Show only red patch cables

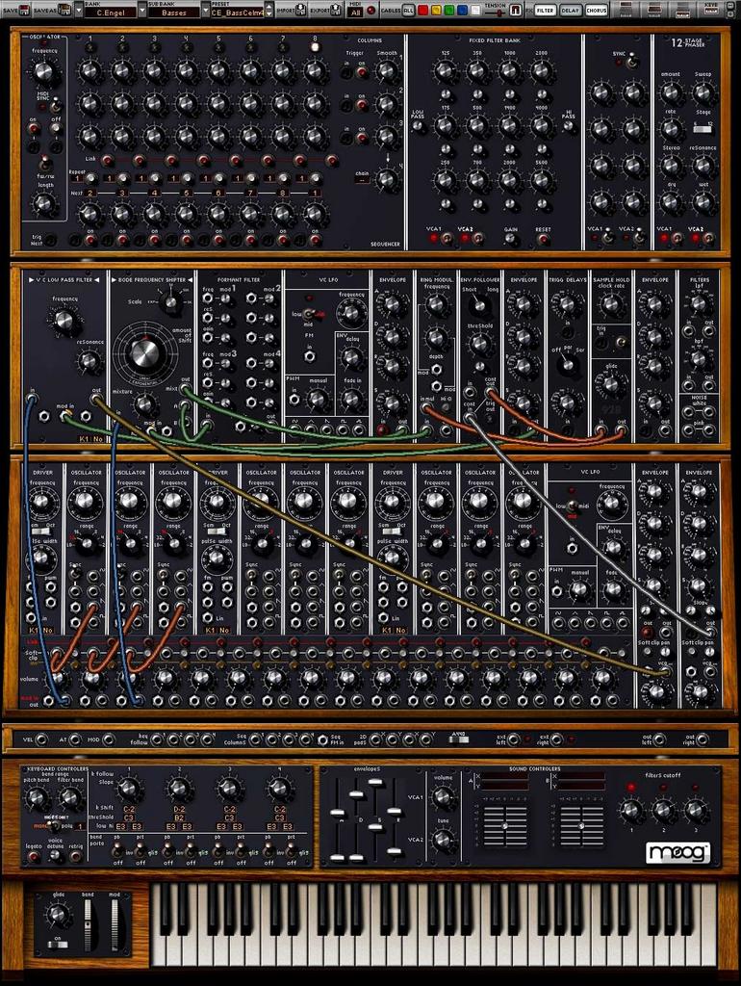pyautogui.click(x=422, y=11)
